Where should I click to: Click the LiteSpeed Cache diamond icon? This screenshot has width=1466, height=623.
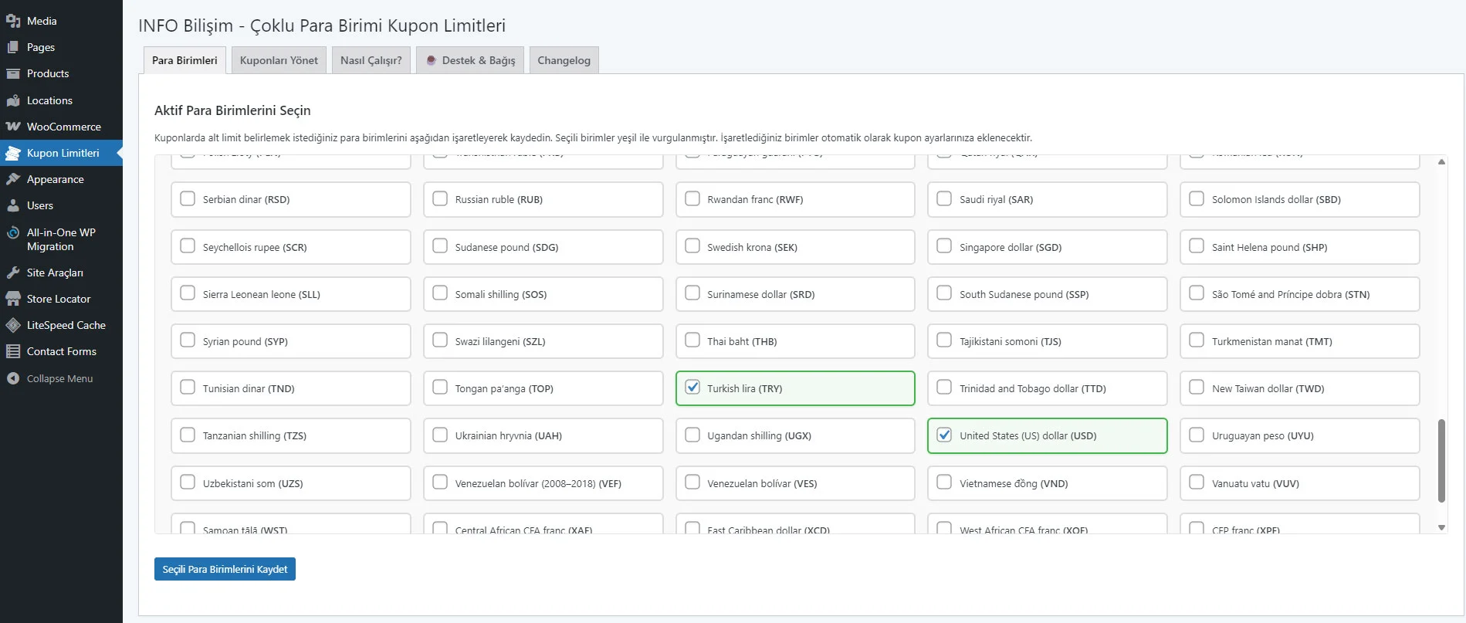click(x=13, y=325)
